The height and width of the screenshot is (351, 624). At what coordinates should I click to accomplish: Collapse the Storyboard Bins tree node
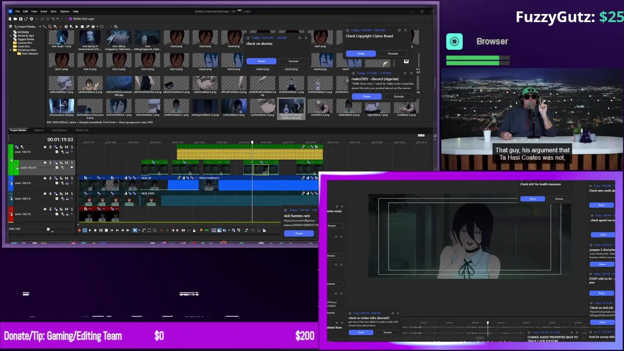pyautogui.click(x=11, y=50)
